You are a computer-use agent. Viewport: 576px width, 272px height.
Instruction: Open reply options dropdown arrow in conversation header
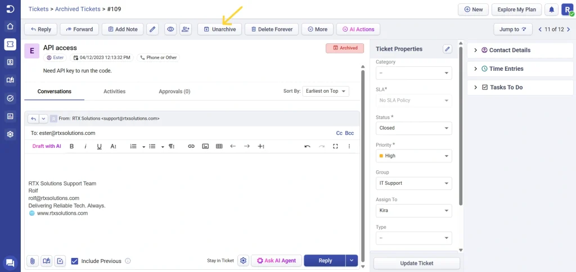click(43, 119)
